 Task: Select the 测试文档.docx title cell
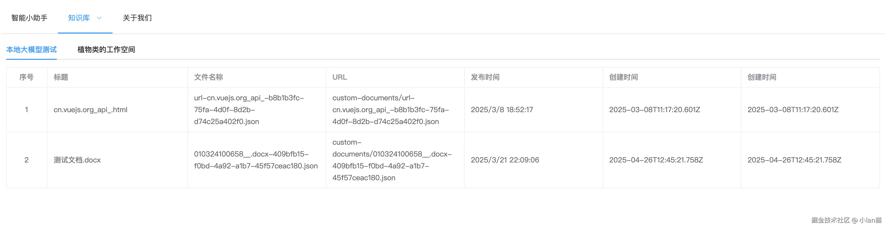click(x=77, y=160)
